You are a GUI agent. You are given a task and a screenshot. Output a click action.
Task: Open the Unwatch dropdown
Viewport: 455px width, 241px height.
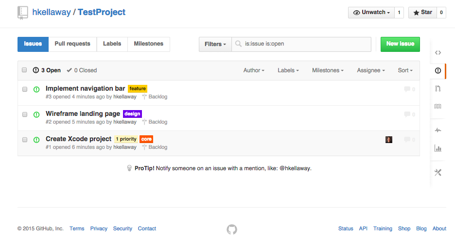click(x=371, y=13)
